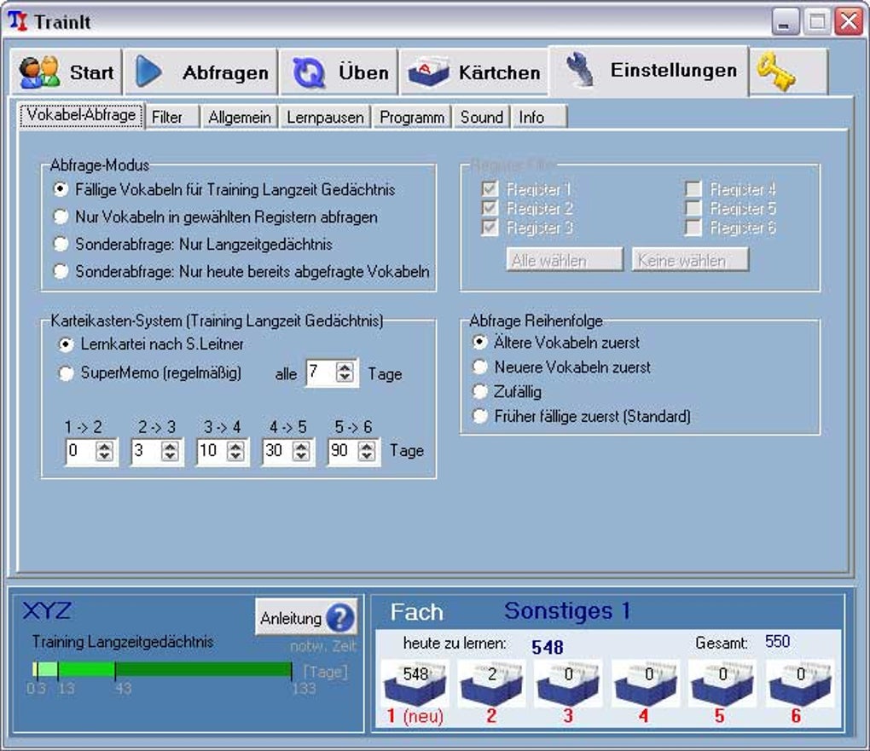The image size is (870, 751).
Task: Choose Lernkartei nach S.Leitner
Action: [x=151, y=344]
